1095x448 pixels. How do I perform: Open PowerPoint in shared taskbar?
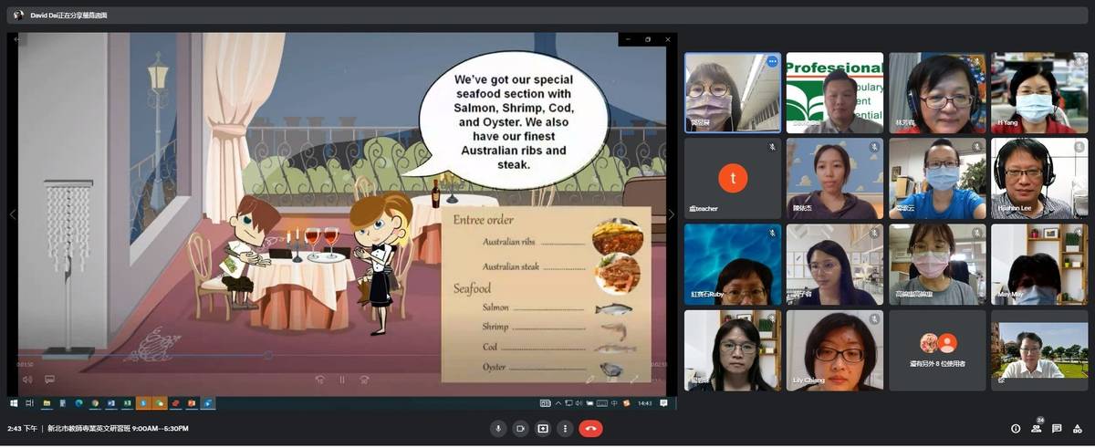[192, 402]
